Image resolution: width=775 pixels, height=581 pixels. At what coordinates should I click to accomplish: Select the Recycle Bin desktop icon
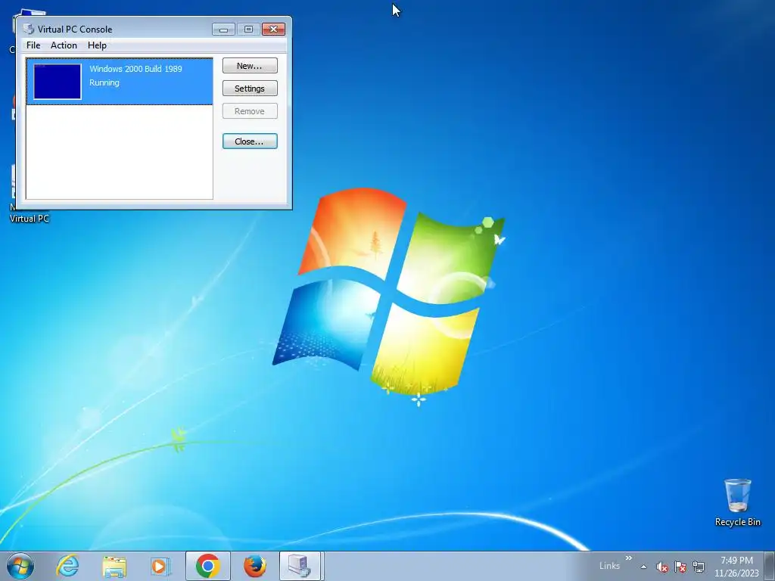pos(737,502)
